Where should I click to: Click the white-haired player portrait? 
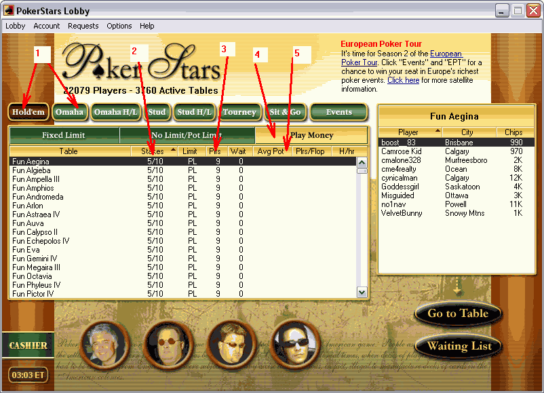click(104, 345)
